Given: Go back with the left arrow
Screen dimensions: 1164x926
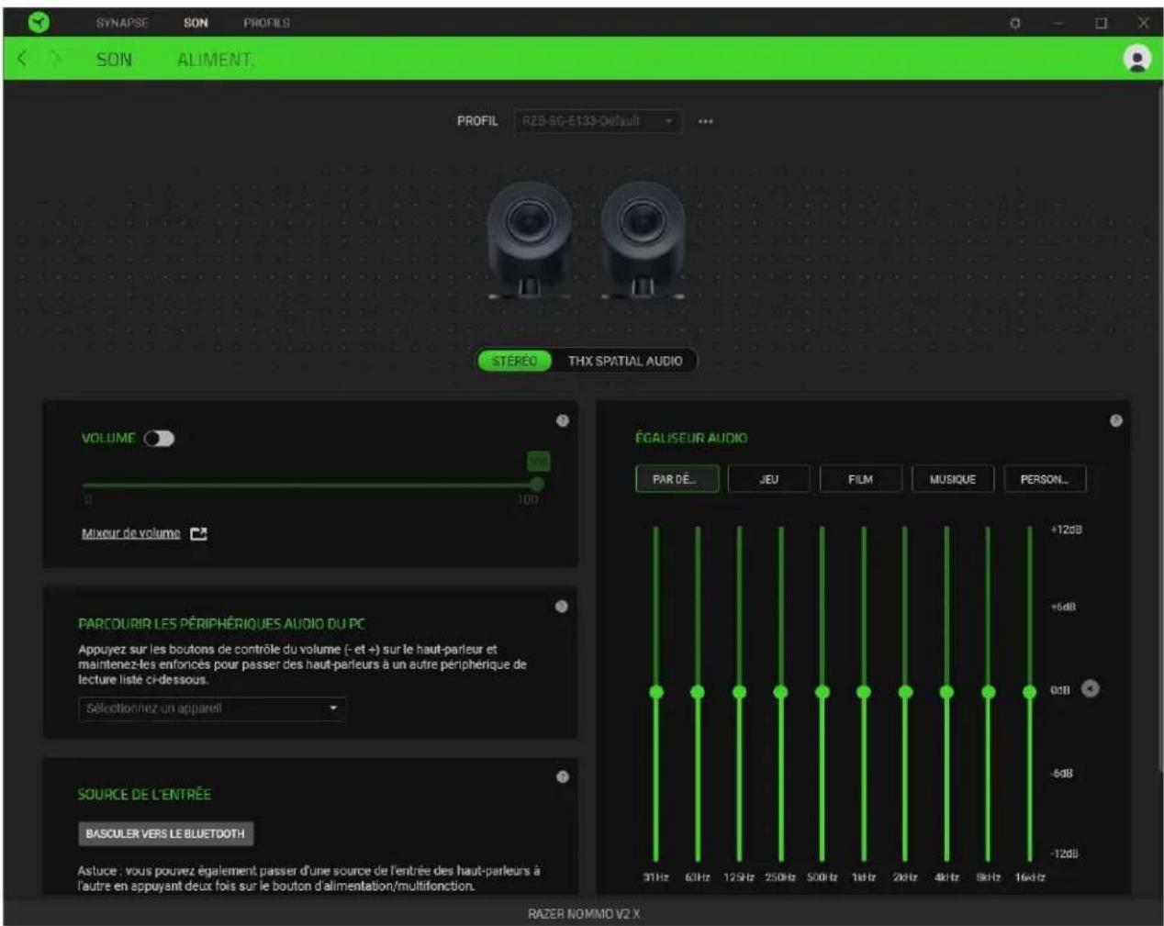Looking at the screenshot, I should (22, 59).
